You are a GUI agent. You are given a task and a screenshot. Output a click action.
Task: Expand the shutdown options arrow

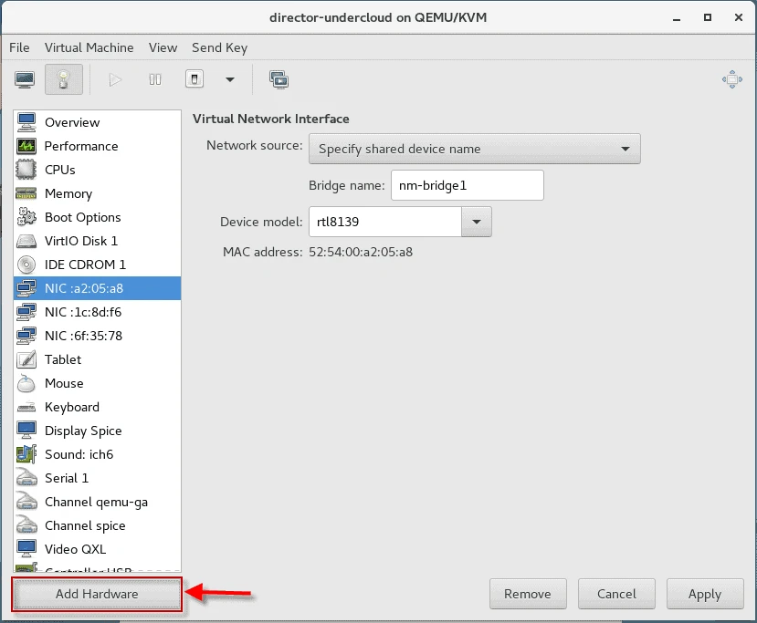point(230,79)
